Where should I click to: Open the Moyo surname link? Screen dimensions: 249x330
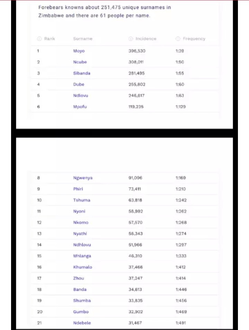[79, 51]
